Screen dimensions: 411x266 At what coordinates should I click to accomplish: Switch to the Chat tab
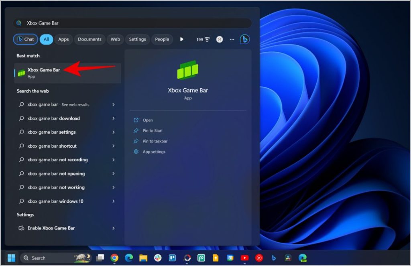[25, 39]
